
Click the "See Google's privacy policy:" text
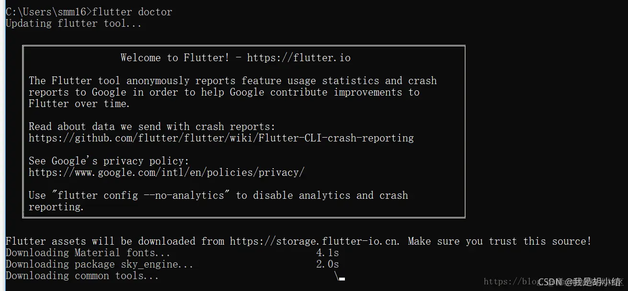(109, 161)
